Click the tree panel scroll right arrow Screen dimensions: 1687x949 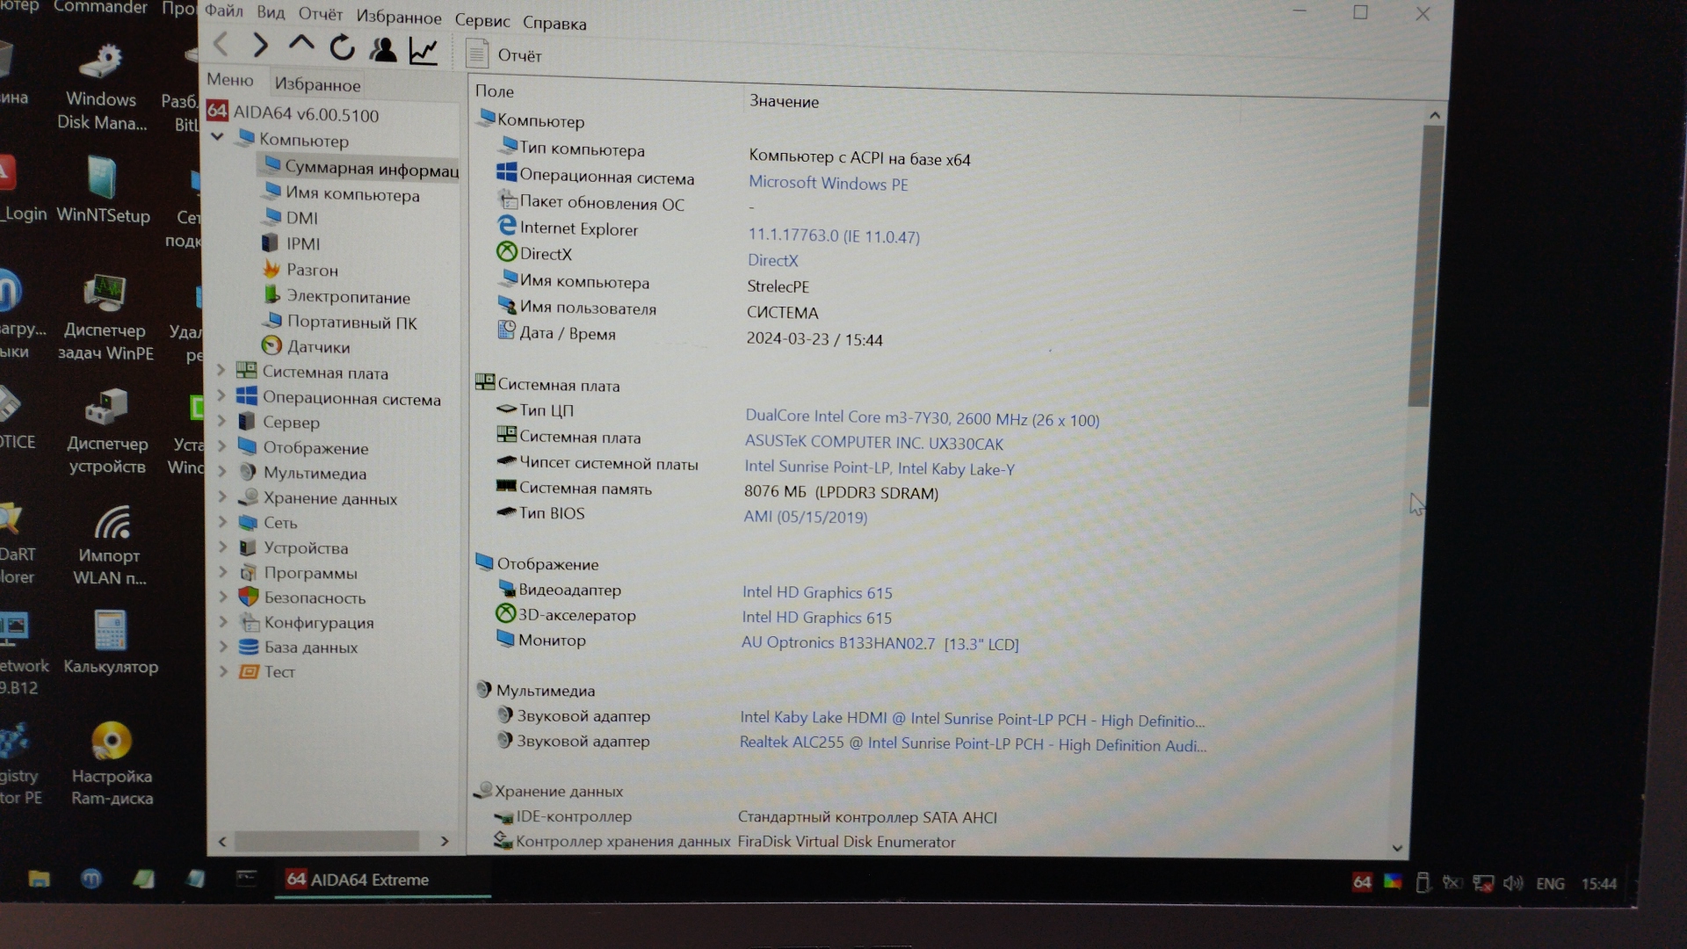445,841
